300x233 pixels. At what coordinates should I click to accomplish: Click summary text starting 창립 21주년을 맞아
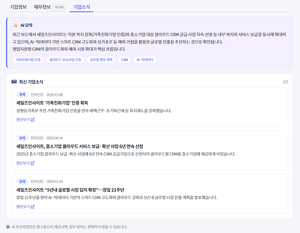pos(117,197)
